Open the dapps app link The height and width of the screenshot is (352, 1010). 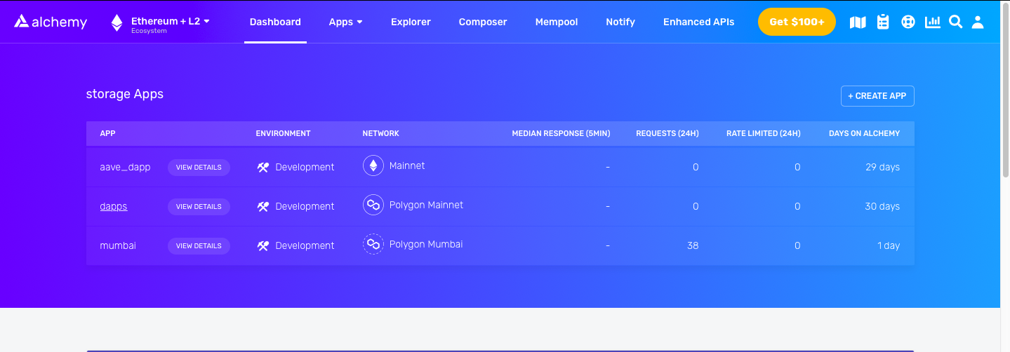(x=114, y=206)
